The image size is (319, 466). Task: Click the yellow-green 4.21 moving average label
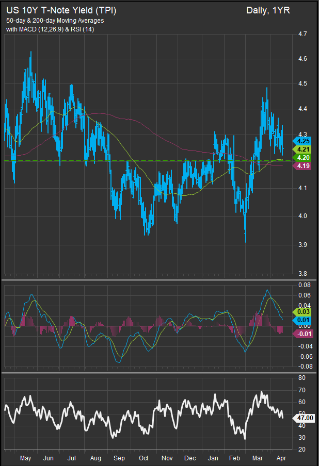pyautogui.click(x=303, y=149)
